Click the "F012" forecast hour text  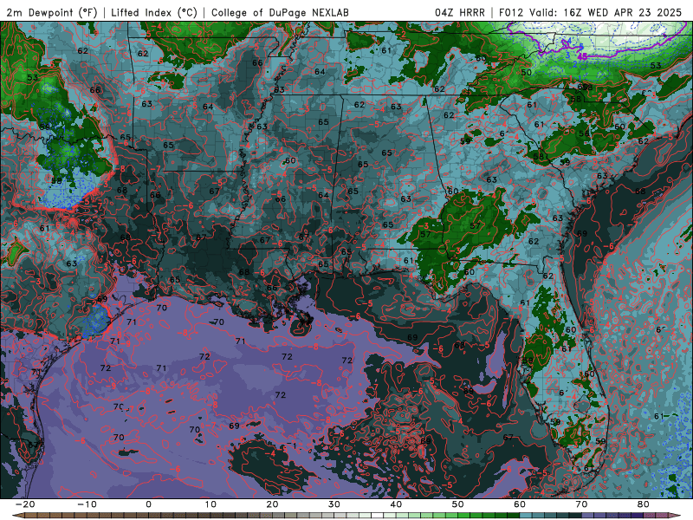pyautogui.click(x=511, y=12)
